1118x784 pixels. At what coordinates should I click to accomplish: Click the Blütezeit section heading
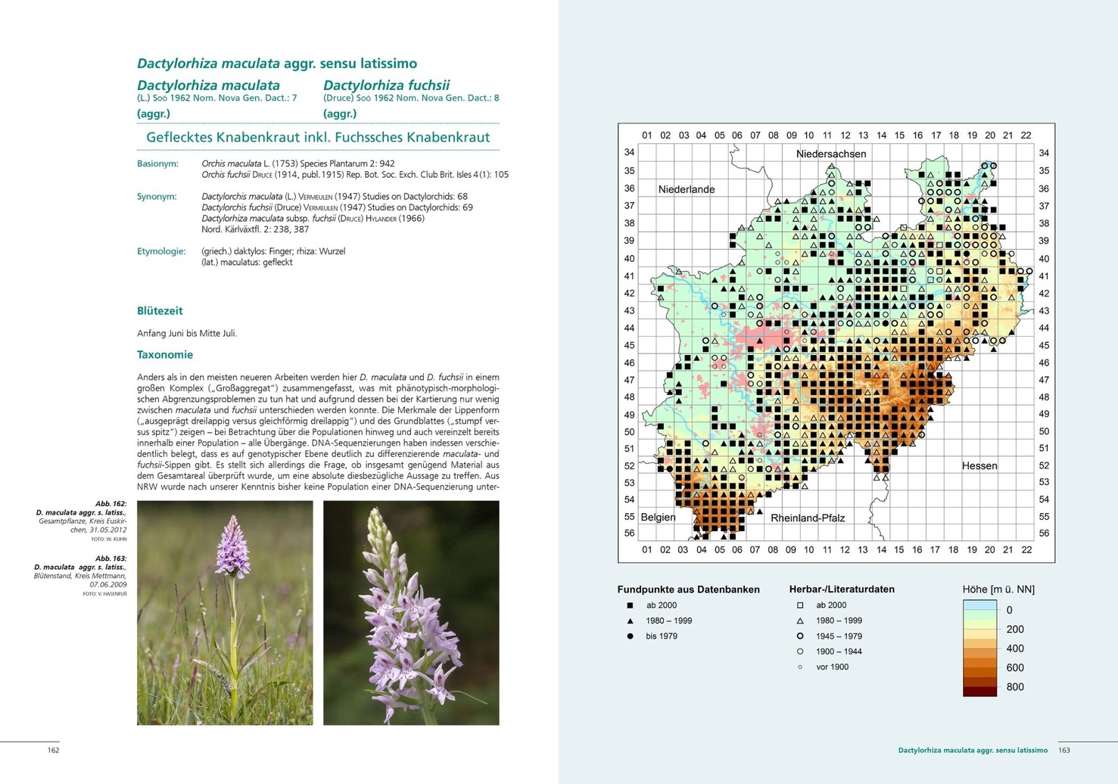click(x=160, y=311)
